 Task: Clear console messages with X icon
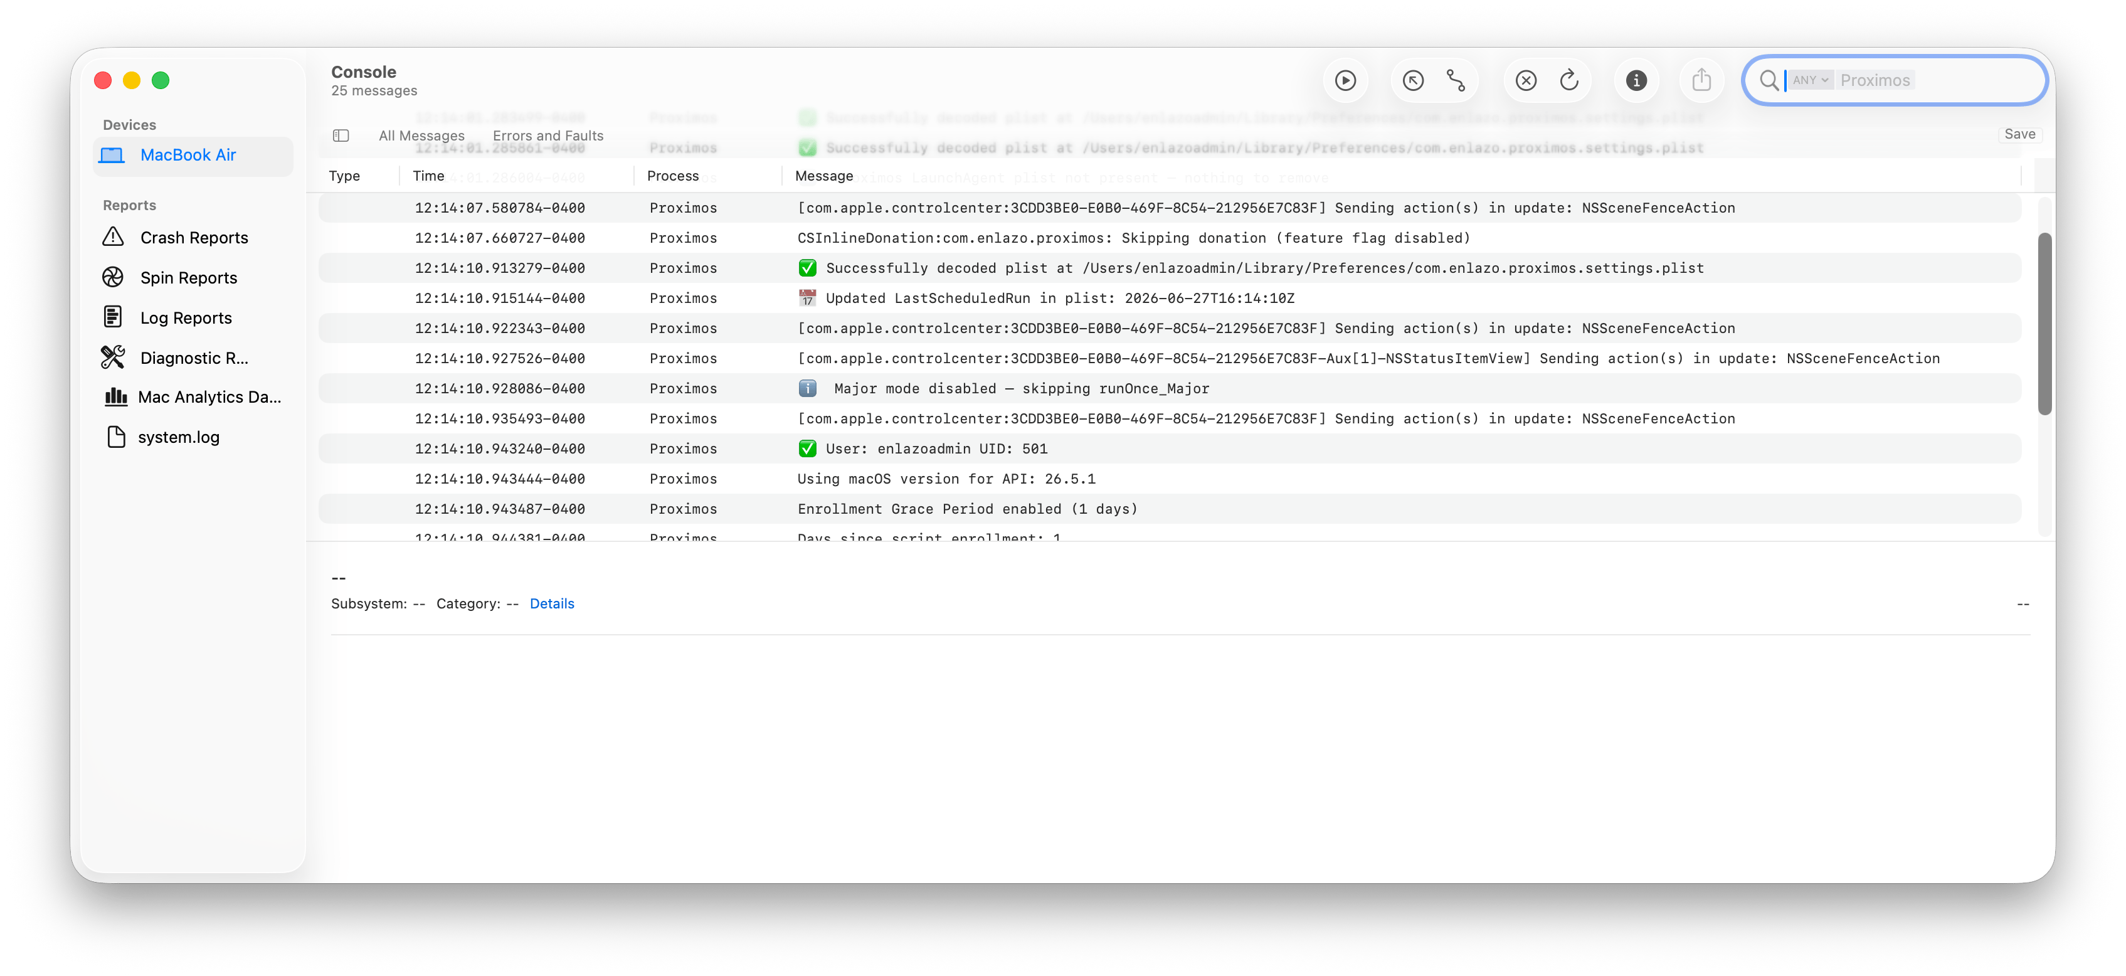(1526, 80)
